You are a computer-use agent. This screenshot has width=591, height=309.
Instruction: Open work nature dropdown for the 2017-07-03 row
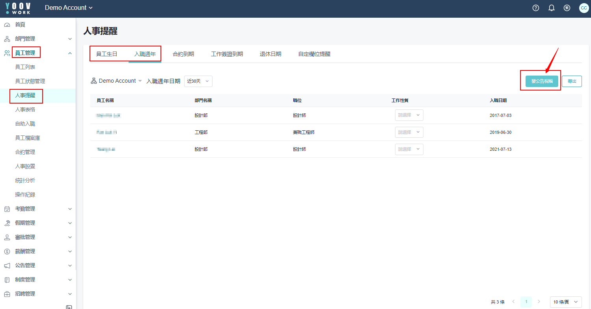click(x=409, y=115)
